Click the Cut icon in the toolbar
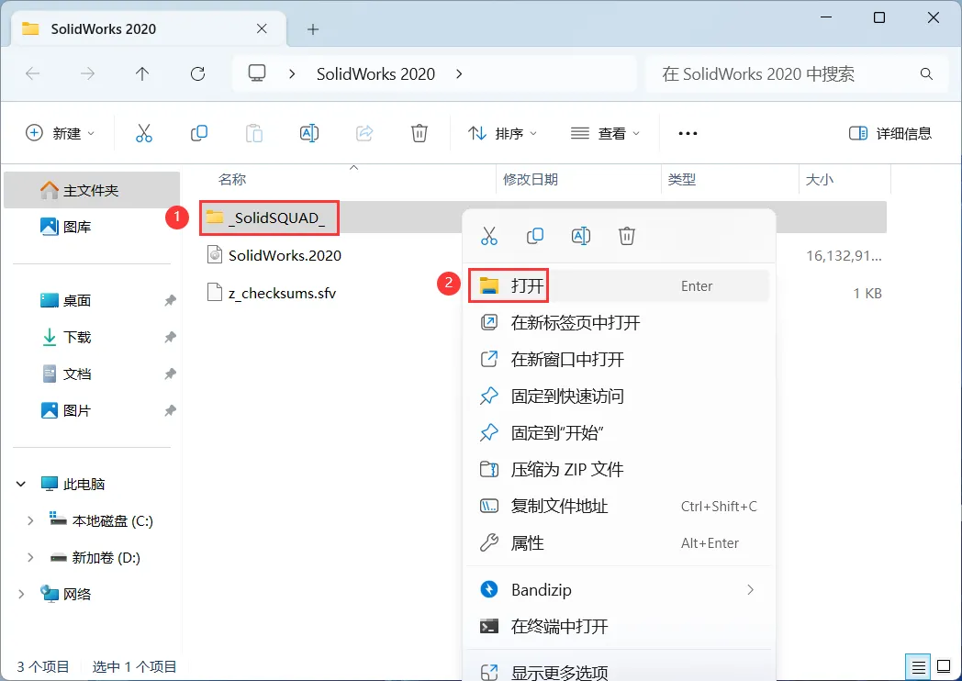The width and height of the screenshot is (962, 681). (x=143, y=133)
